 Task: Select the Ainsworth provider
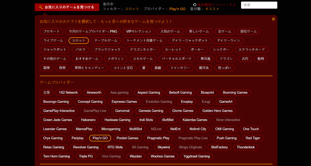94,93
